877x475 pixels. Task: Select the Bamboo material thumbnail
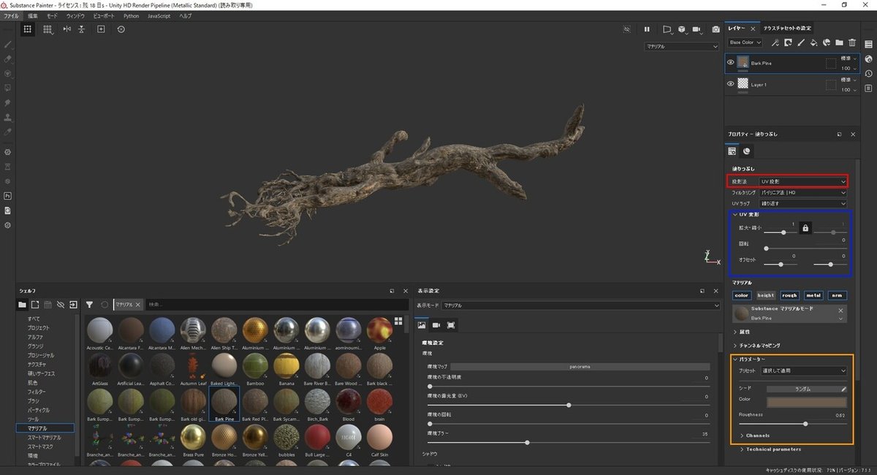click(x=255, y=367)
